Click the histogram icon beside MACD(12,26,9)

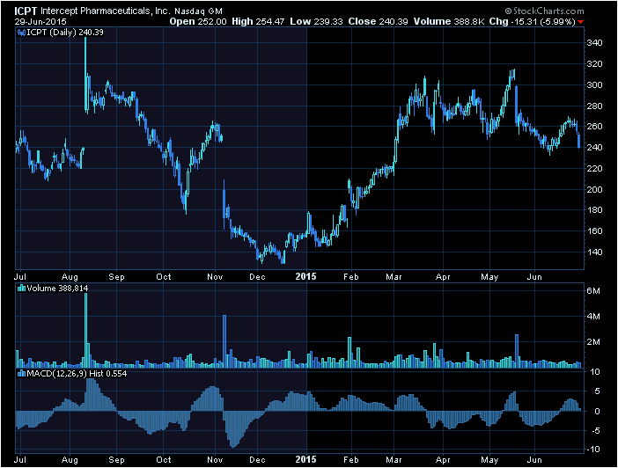click(x=21, y=374)
